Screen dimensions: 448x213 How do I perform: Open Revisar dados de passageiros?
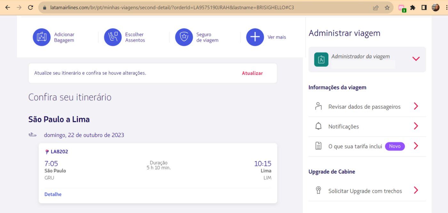coord(367,107)
